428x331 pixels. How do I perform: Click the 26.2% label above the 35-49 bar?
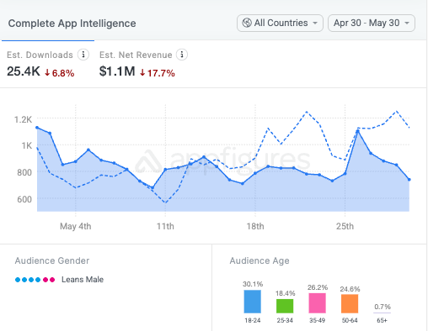pos(318,287)
